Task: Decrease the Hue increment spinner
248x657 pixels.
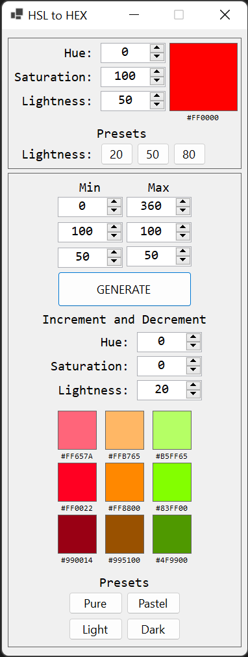Action: [x=193, y=346]
